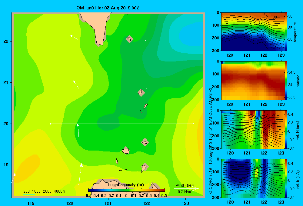
Task: Select the 'height anomaly (m)' legend label
Action: point(126,185)
